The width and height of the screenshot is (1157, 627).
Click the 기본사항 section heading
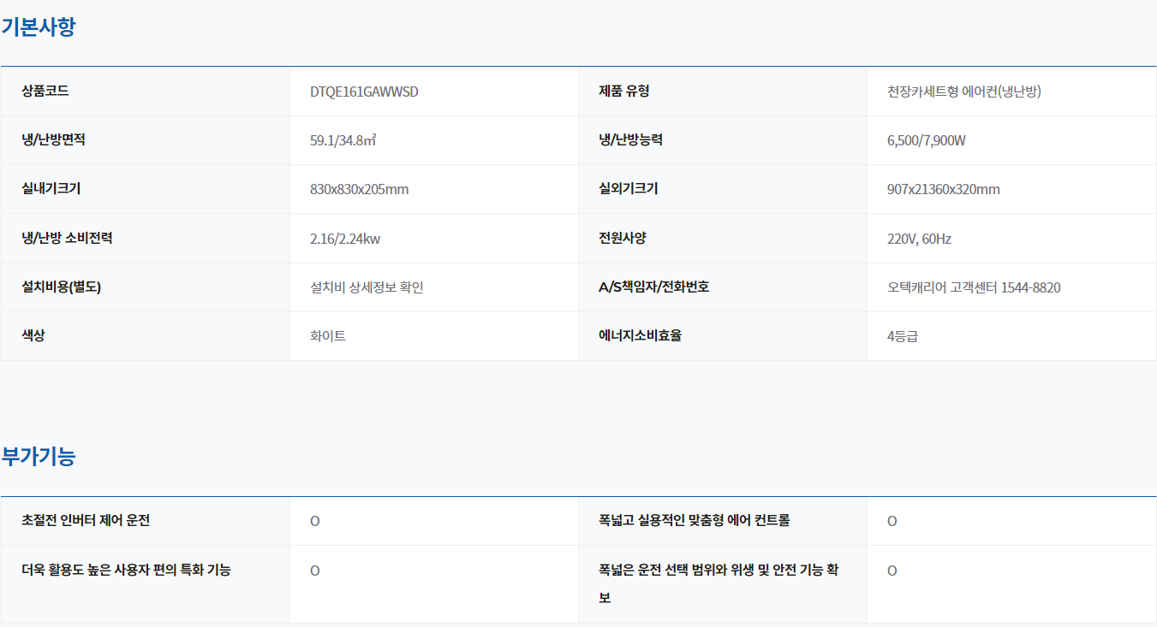39,27
